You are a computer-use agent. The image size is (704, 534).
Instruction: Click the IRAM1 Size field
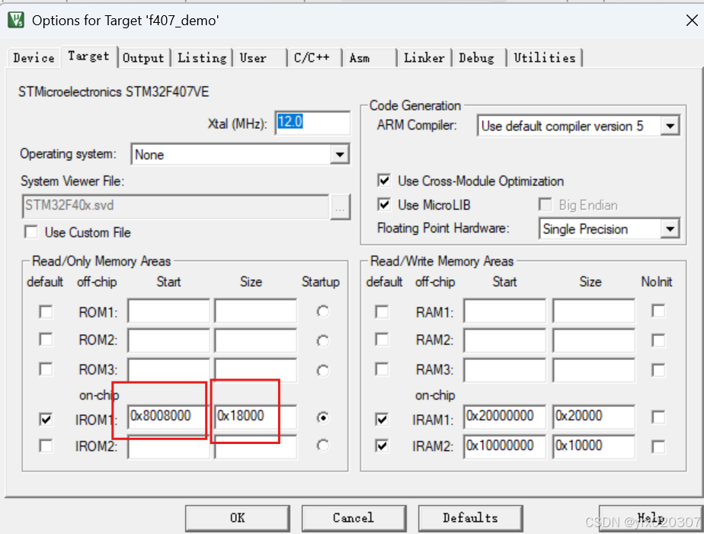(594, 417)
